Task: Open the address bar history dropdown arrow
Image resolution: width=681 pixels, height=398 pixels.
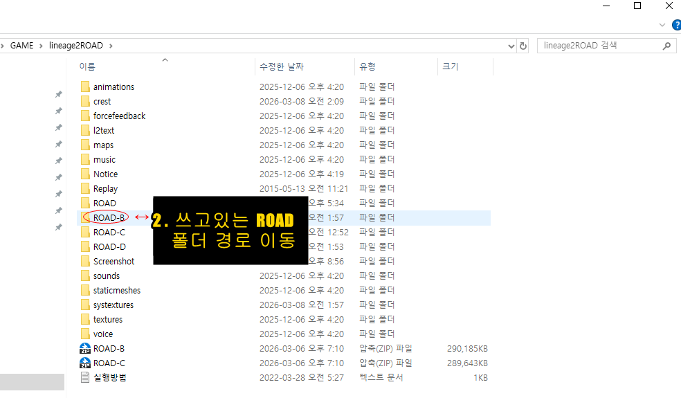Action: click(x=511, y=46)
